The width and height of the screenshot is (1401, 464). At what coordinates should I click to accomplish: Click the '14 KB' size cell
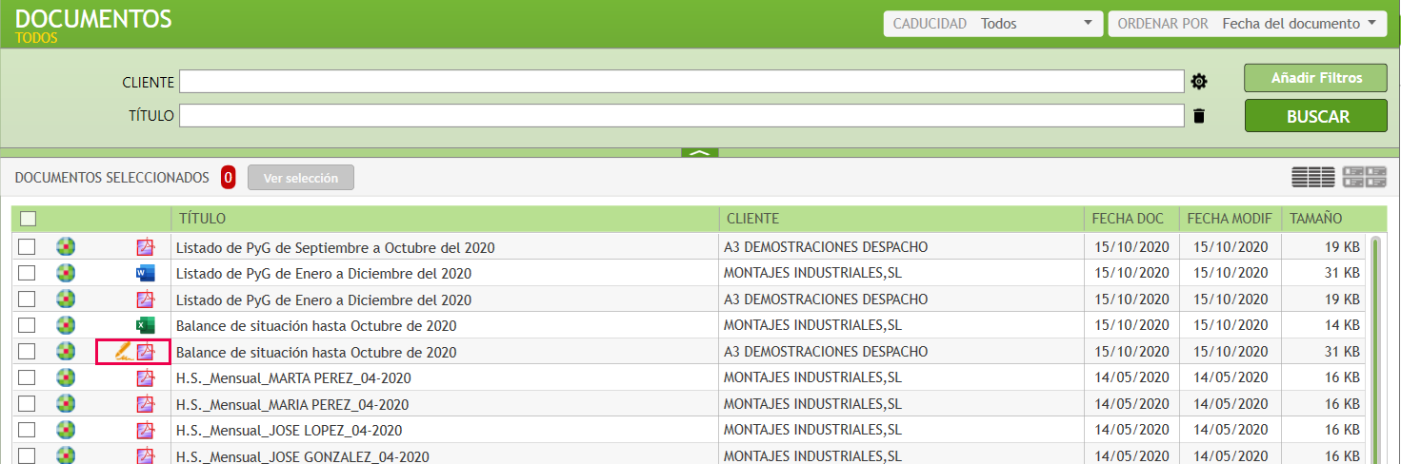click(1341, 326)
